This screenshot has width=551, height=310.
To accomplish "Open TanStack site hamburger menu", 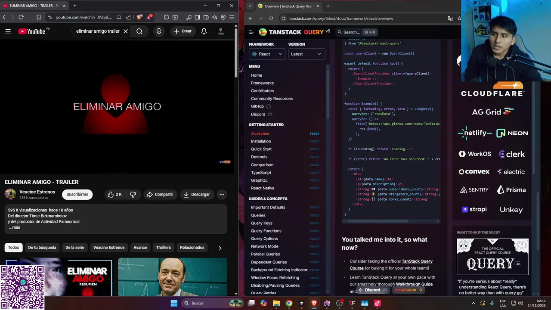I will click(x=252, y=32).
